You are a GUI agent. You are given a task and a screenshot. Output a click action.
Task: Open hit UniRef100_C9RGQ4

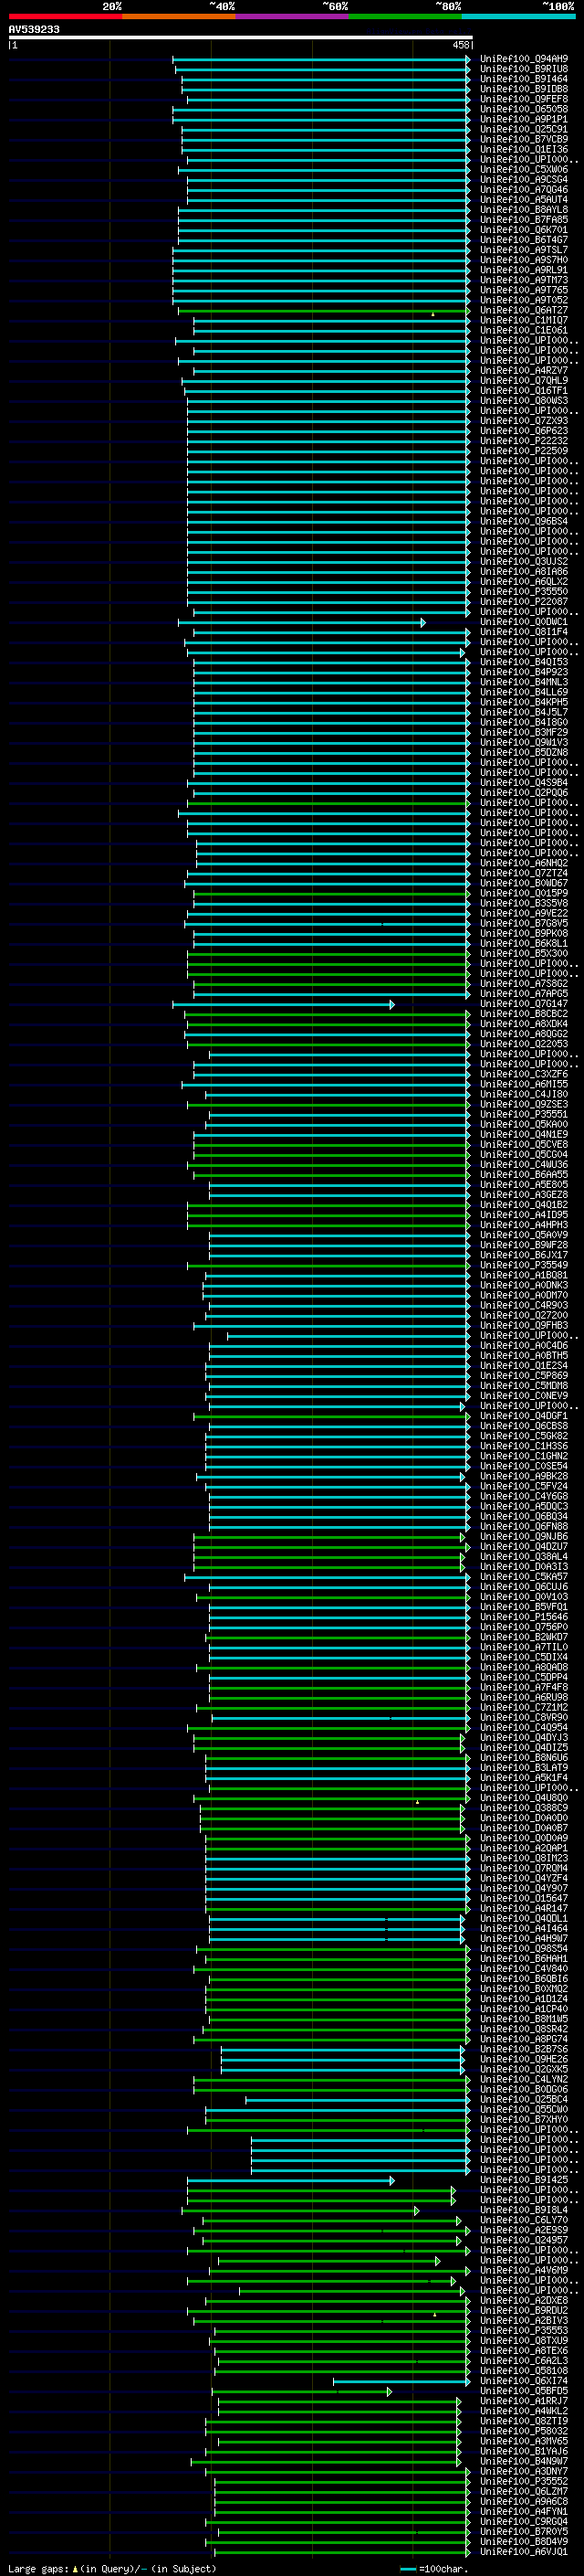tap(524, 2521)
